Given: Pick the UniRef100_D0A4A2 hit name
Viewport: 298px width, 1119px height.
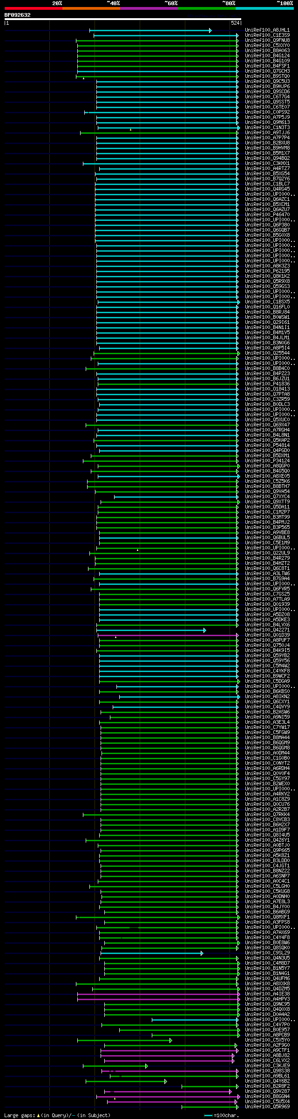Looking at the screenshot, I should point(267,1015).
